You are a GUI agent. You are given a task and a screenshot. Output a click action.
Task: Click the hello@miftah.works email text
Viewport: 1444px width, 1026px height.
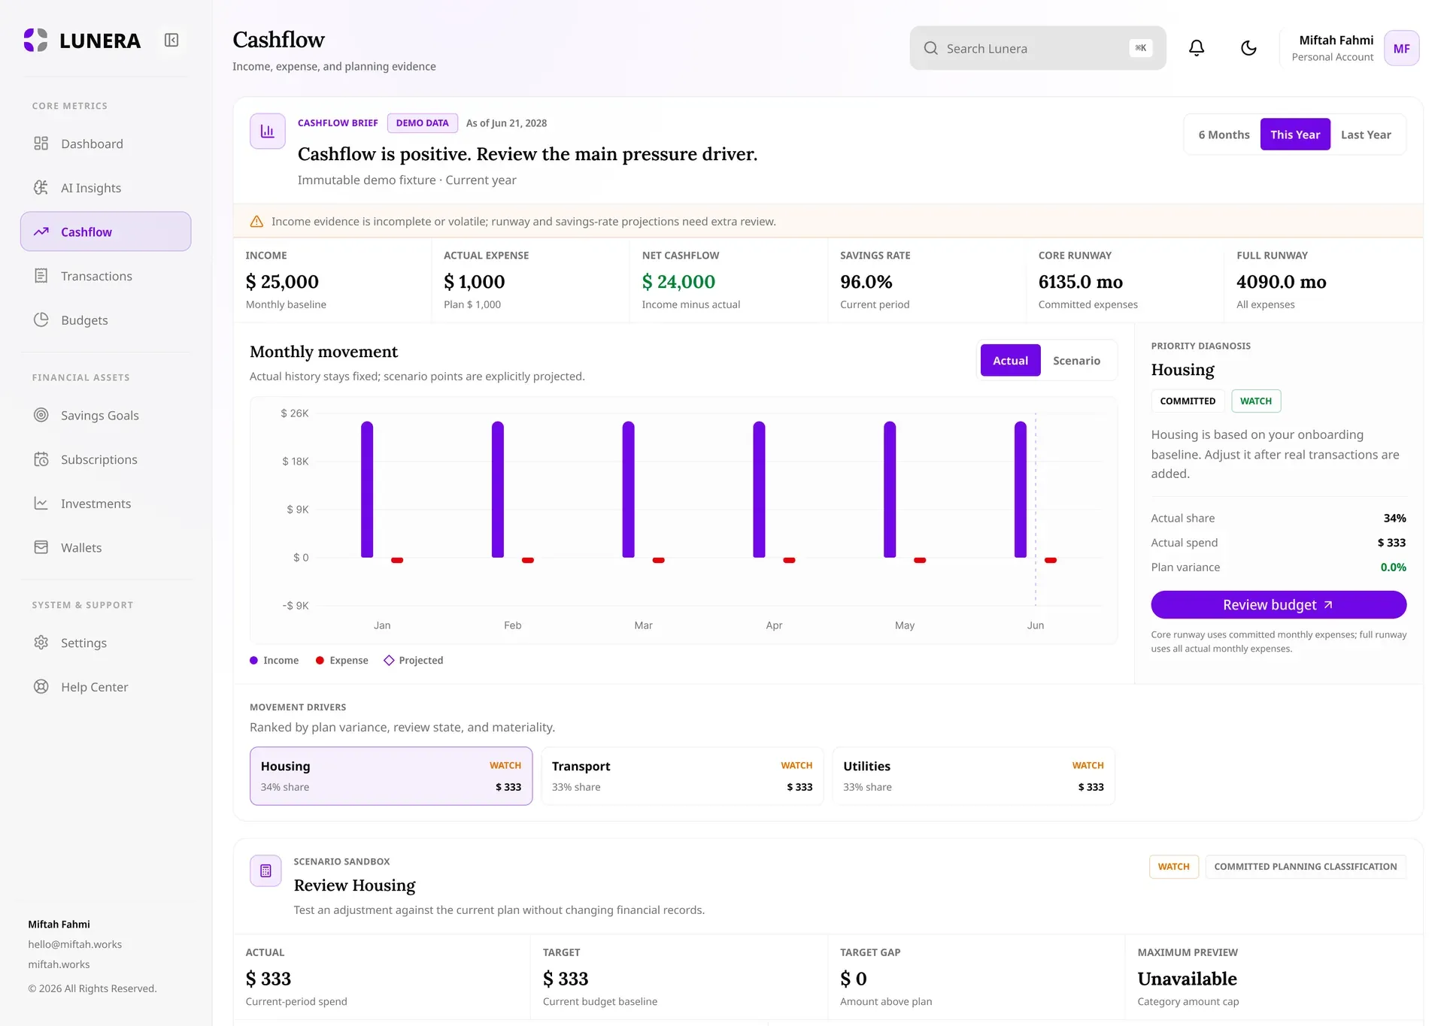click(x=75, y=945)
